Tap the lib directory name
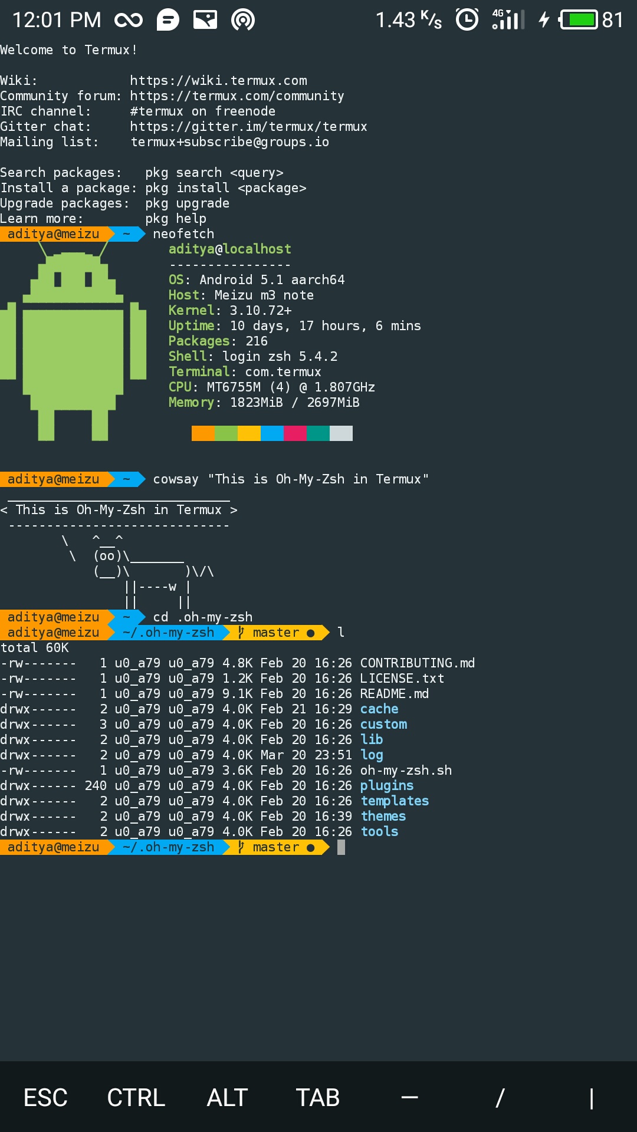Viewport: 637px width, 1132px height. (372, 740)
